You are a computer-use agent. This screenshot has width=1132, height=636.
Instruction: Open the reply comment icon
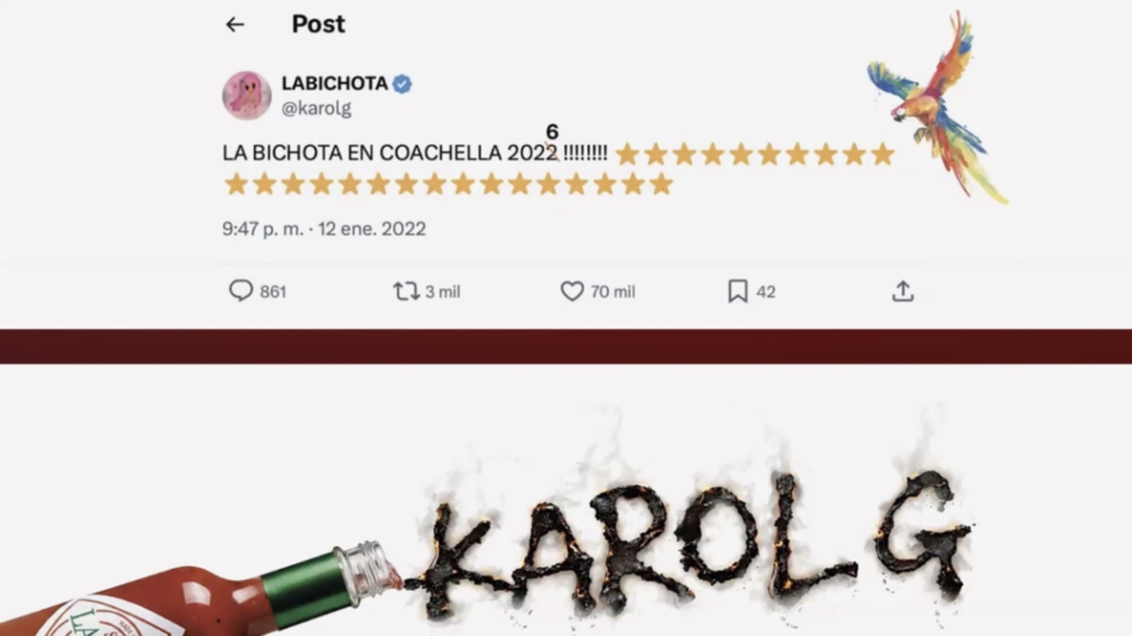[240, 290]
